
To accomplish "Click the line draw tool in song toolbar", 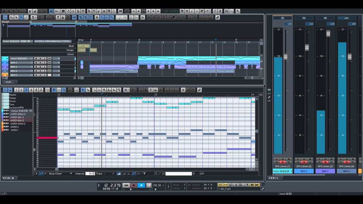I will 27,17.
